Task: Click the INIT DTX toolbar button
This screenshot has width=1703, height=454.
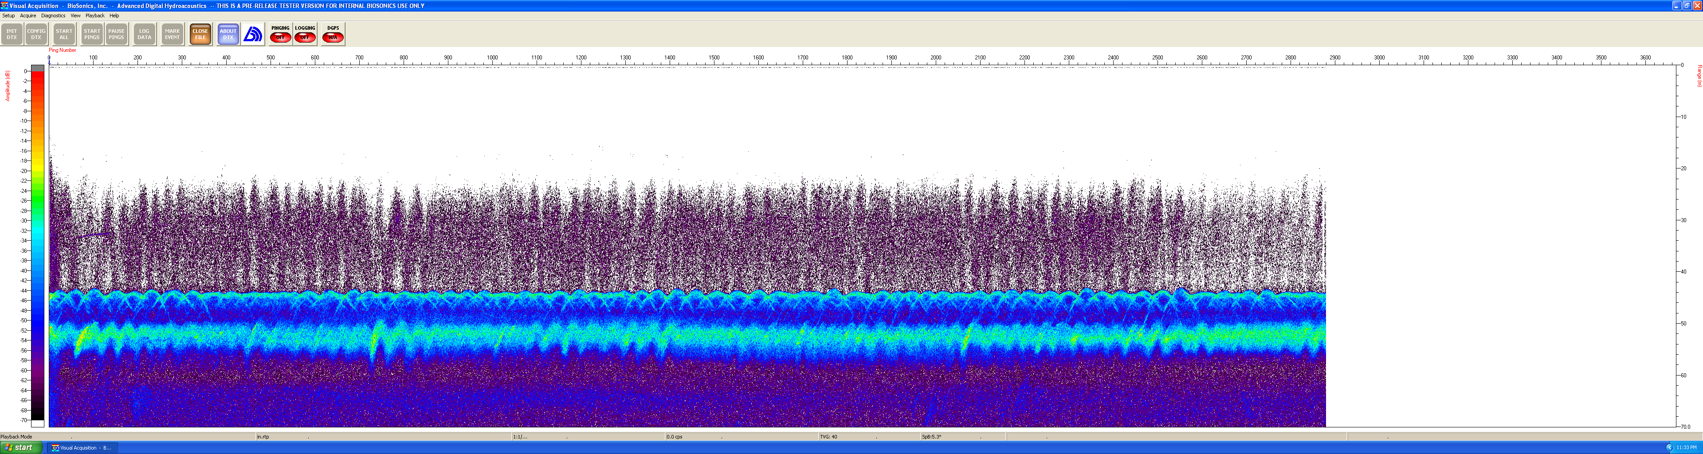Action: [12, 35]
